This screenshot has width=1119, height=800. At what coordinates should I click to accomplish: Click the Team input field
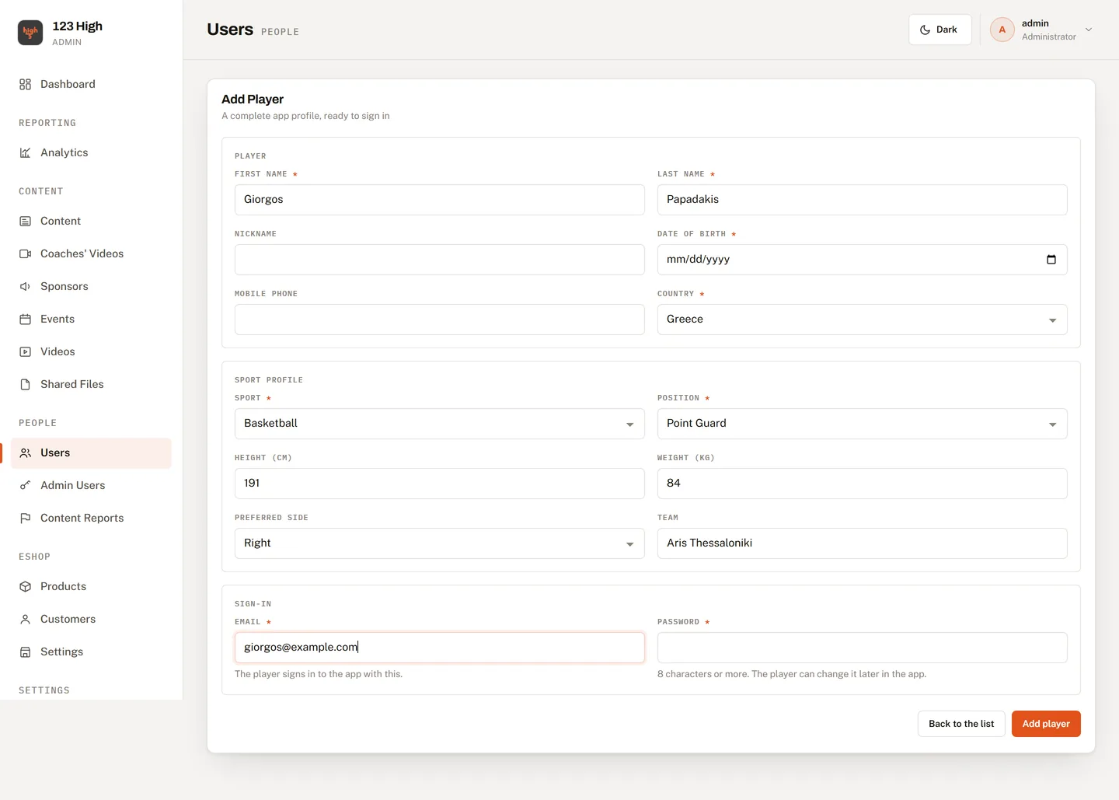863,543
